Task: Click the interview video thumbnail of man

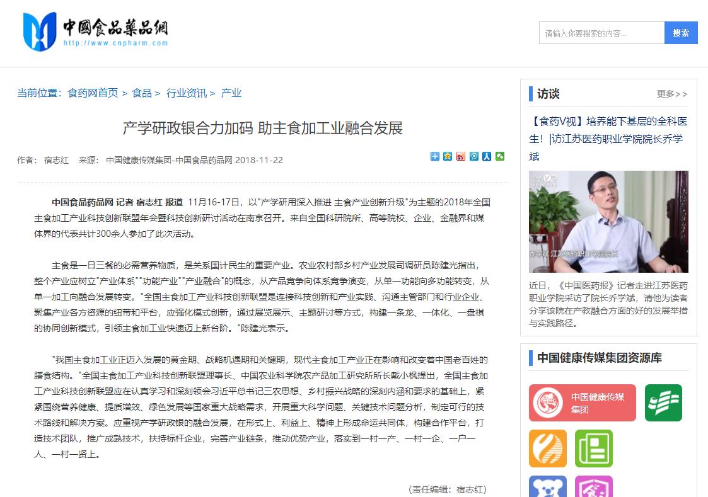Action: coord(608,222)
